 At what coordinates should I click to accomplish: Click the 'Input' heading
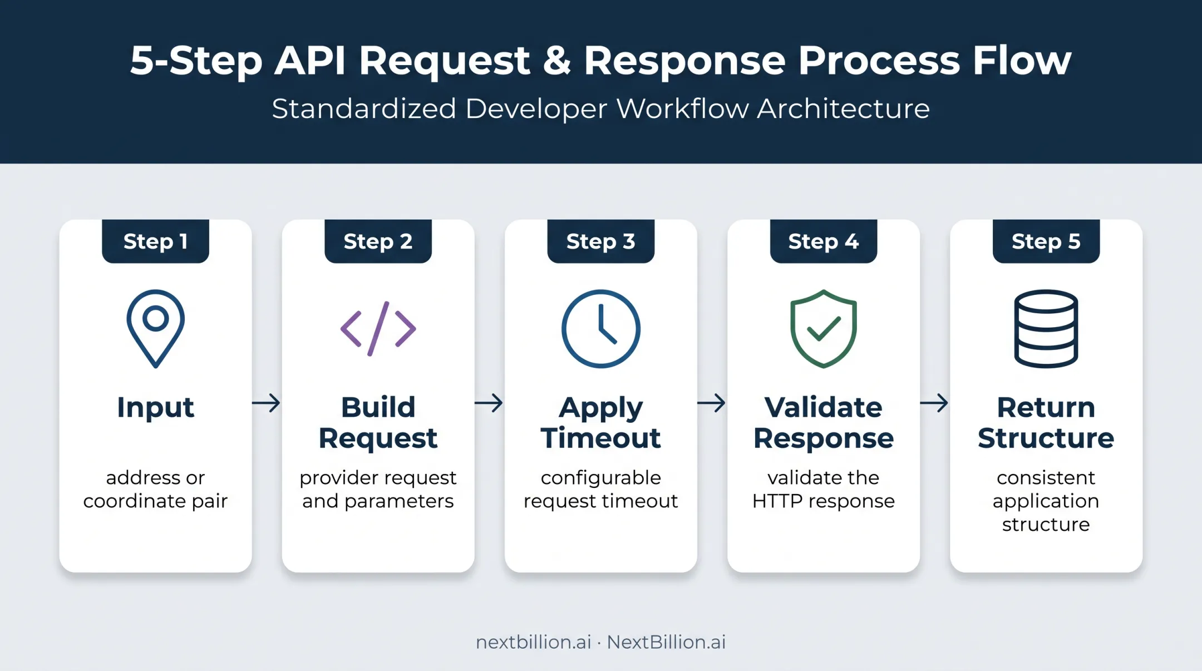point(155,408)
